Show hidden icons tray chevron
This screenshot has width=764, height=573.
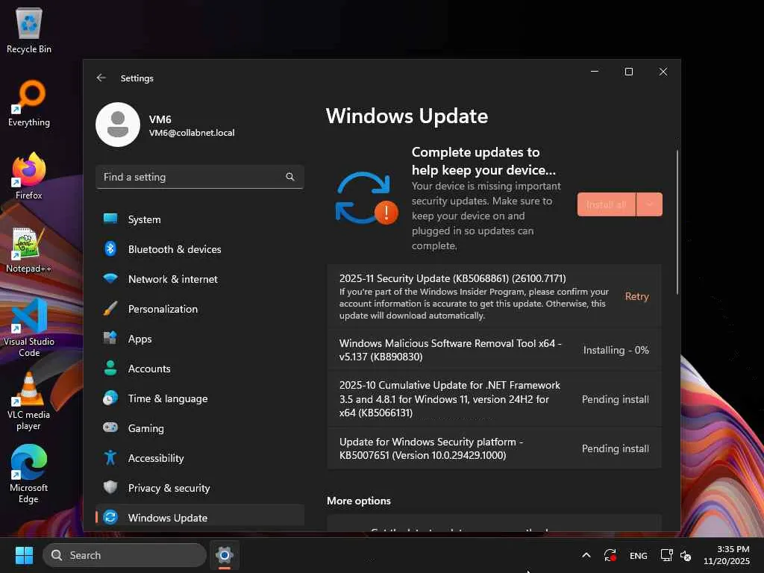point(586,555)
